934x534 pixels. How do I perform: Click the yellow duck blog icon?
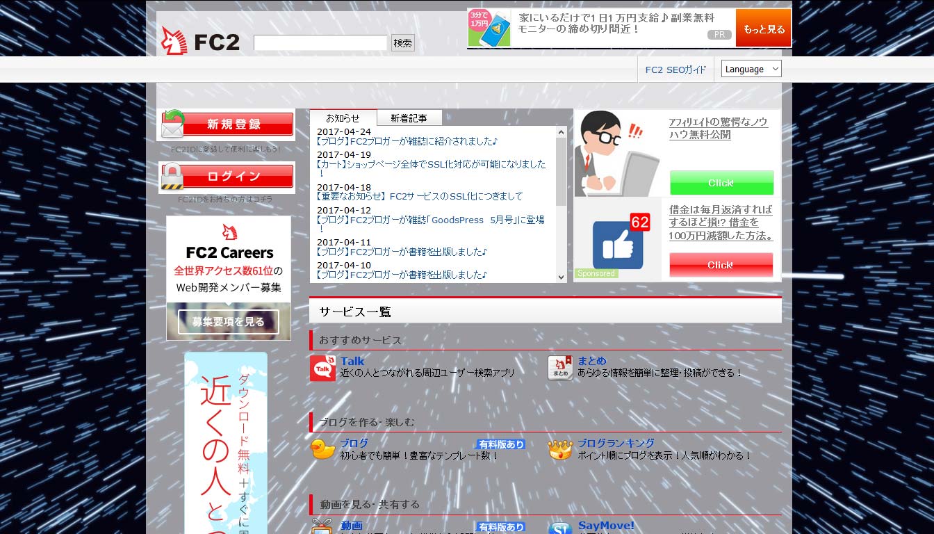coord(322,449)
